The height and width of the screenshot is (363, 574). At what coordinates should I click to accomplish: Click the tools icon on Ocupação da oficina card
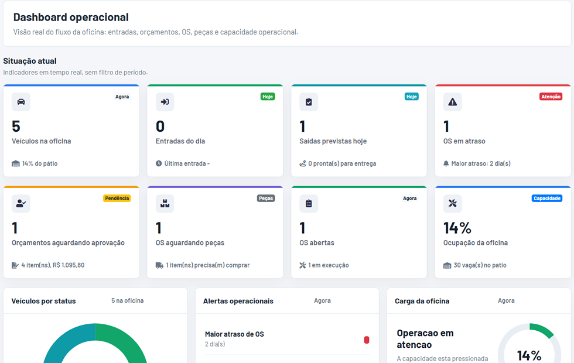pyautogui.click(x=452, y=204)
